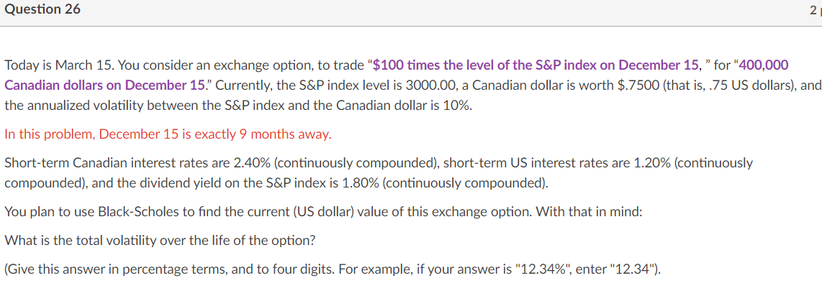Image resolution: width=822 pixels, height=301 pixels.
Task: Click the points value in header
Action: pyautogui.click(x=816, y=10)
